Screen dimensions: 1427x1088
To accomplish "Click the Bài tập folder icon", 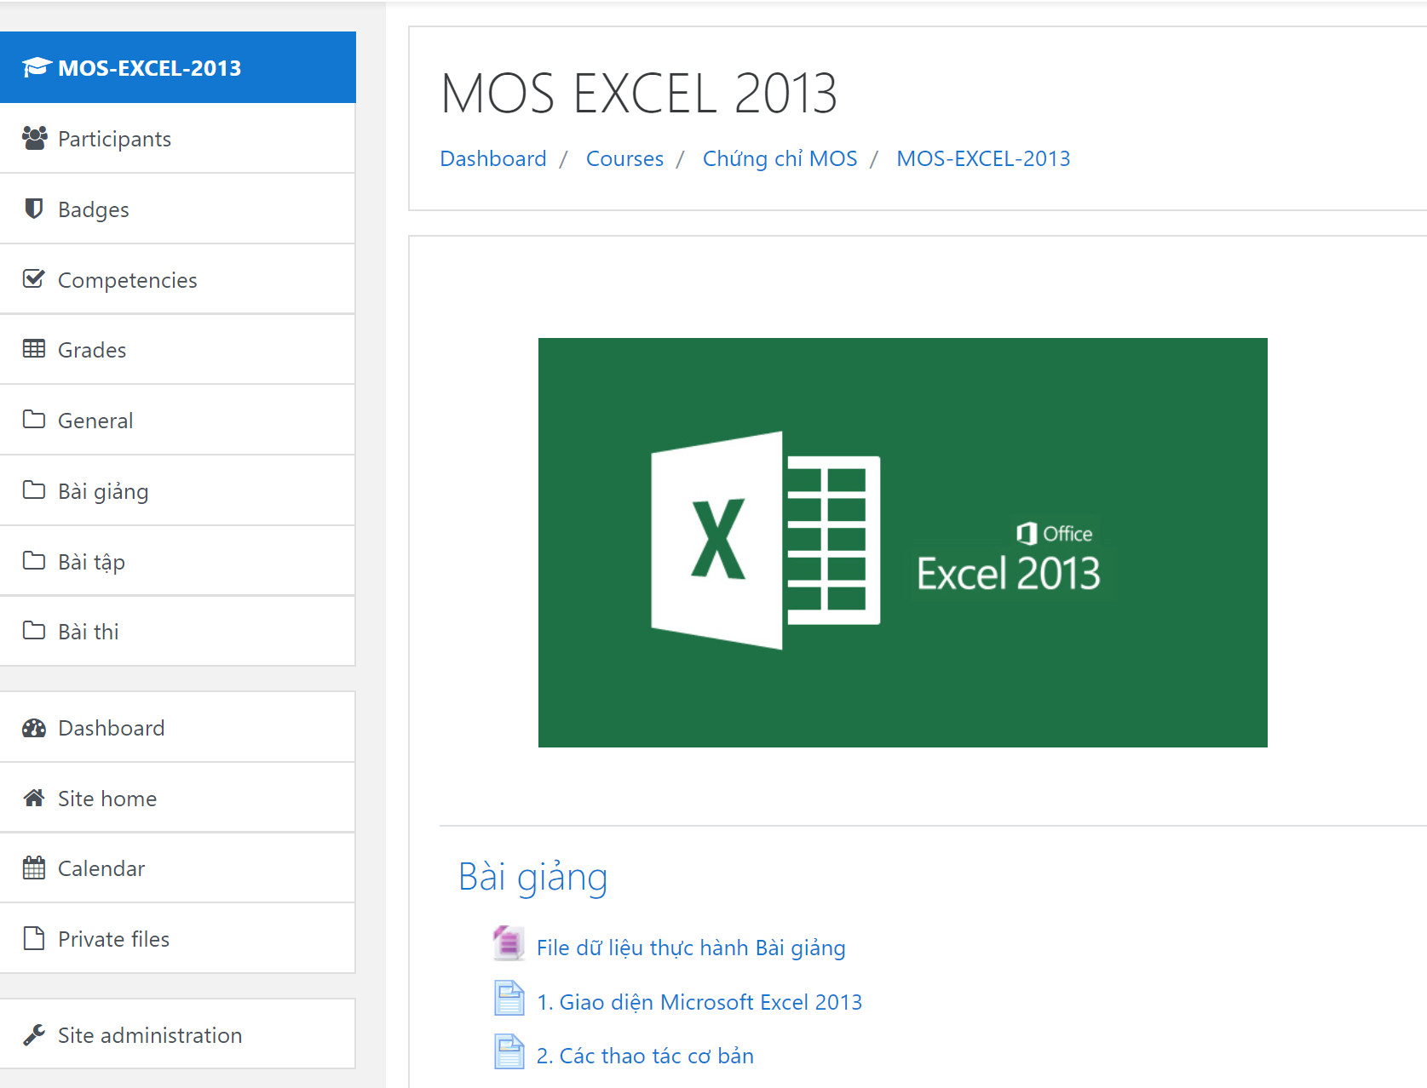I will (34, 560).
